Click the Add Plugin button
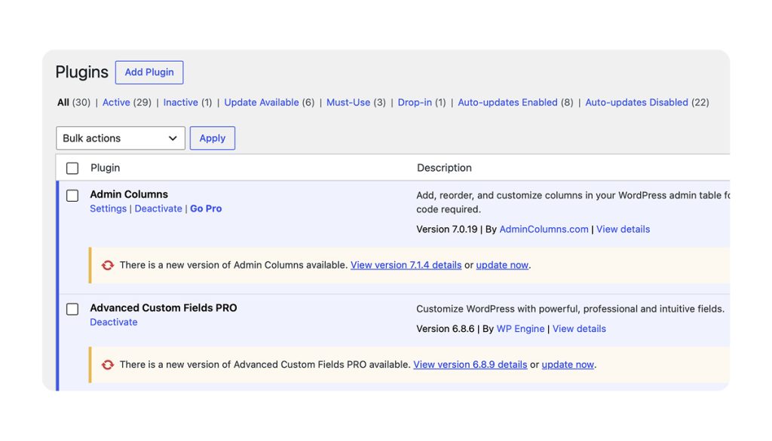The width and height of the screenshot is (772, 441). point(149,72)
